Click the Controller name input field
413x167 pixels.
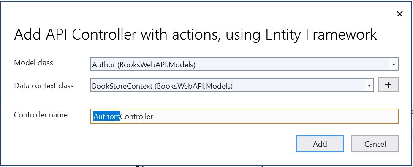click(244, 116)
